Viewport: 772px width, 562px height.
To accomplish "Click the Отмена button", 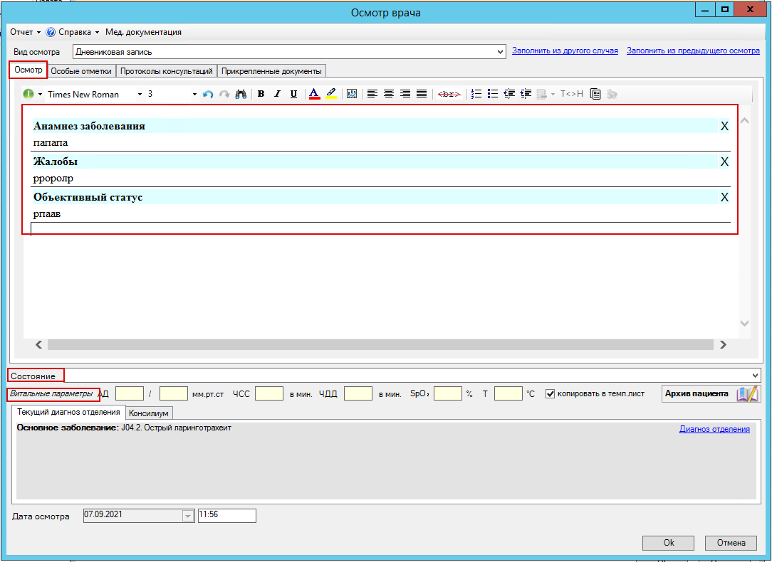I will (x=731, y=543).
